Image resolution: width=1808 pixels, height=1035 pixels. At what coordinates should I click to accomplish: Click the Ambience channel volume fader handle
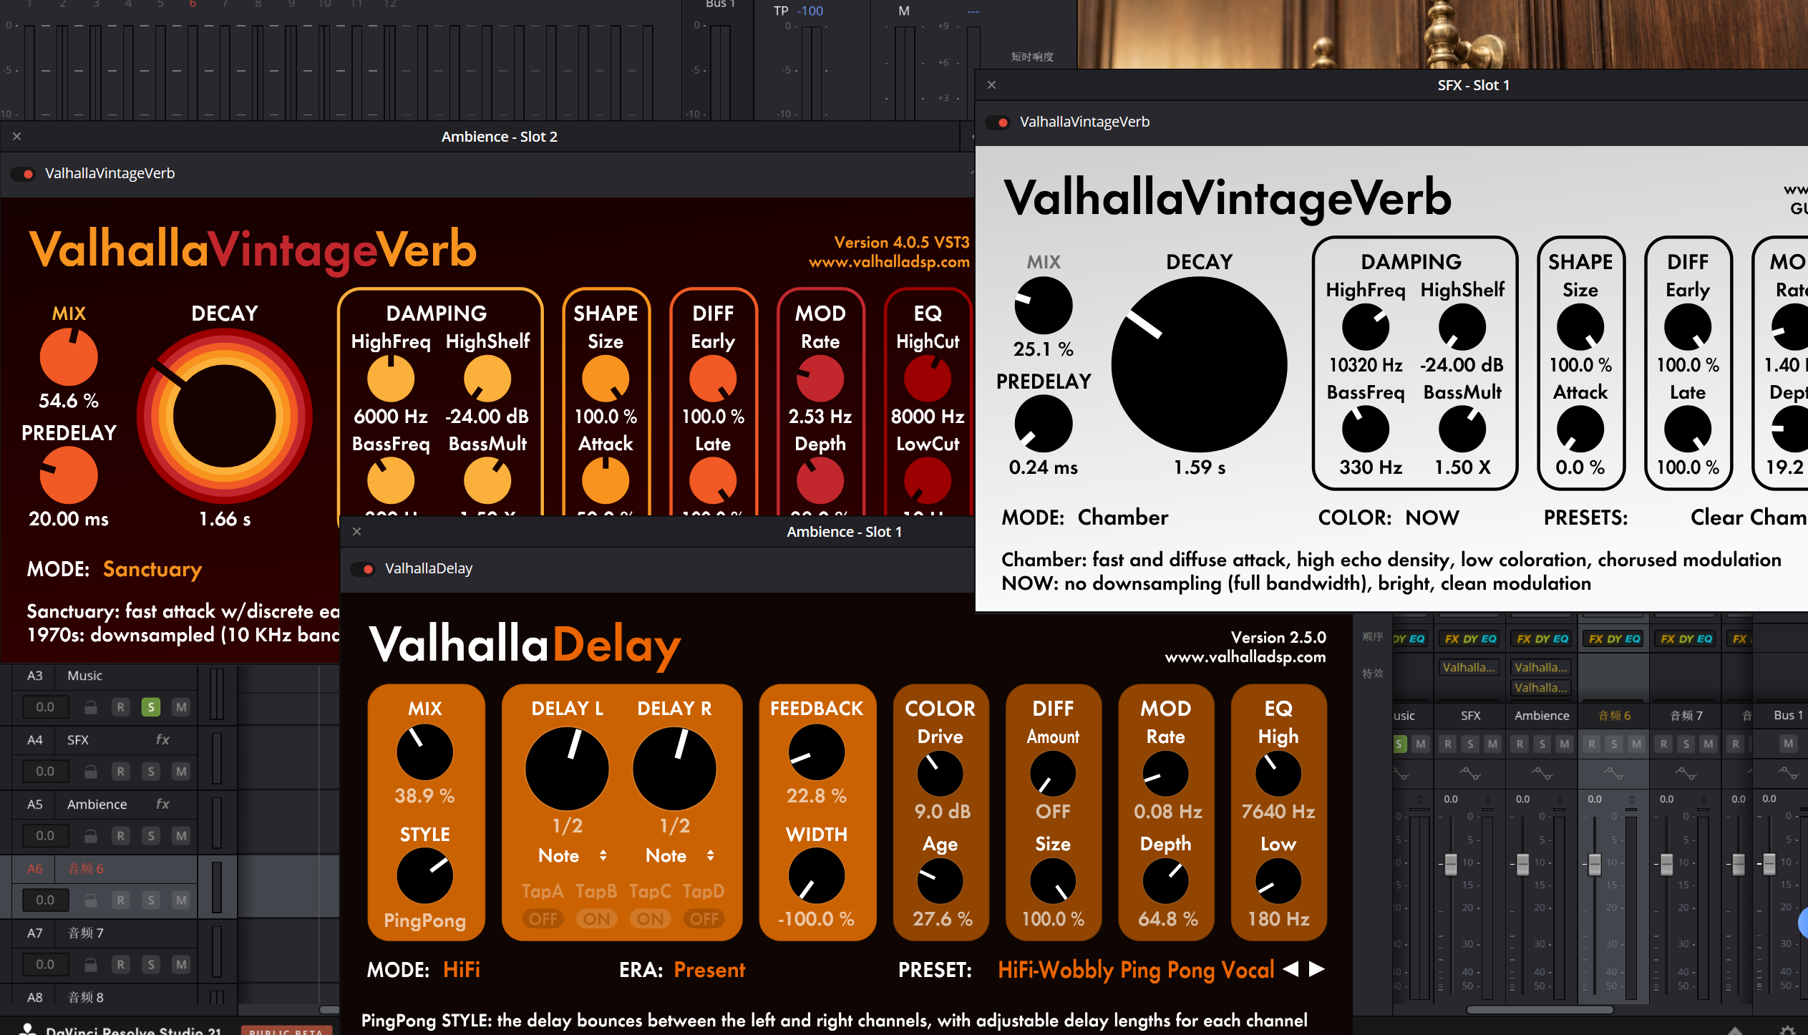pos(1522,864)
